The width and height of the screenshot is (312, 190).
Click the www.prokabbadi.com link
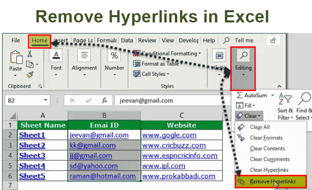[x=179, y=176]
